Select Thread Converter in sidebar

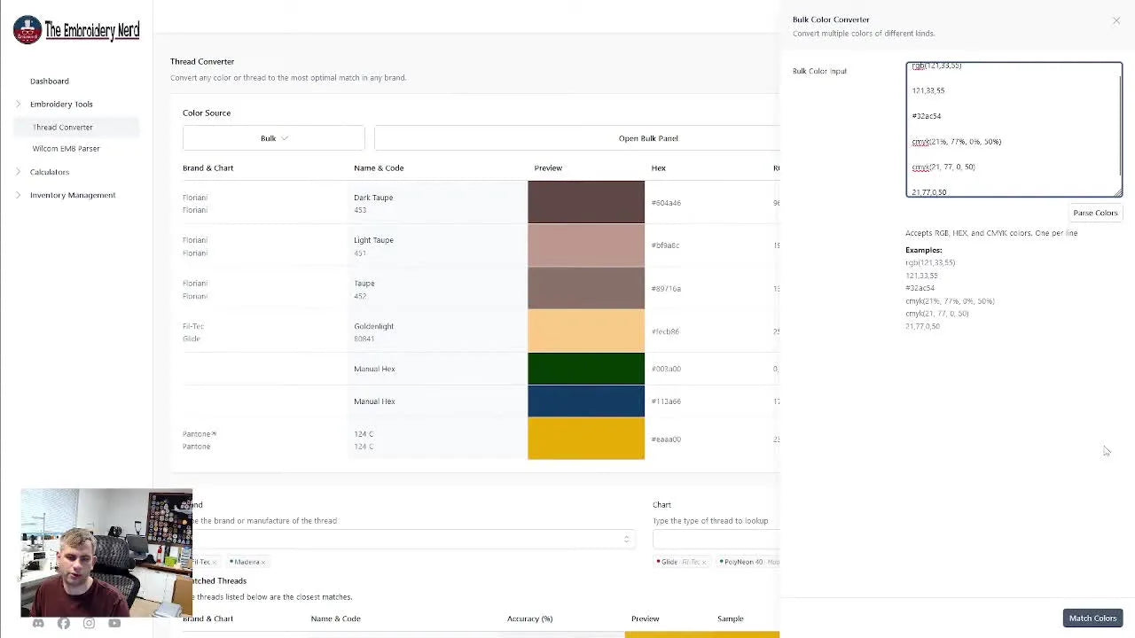click(x=63, y=128)
